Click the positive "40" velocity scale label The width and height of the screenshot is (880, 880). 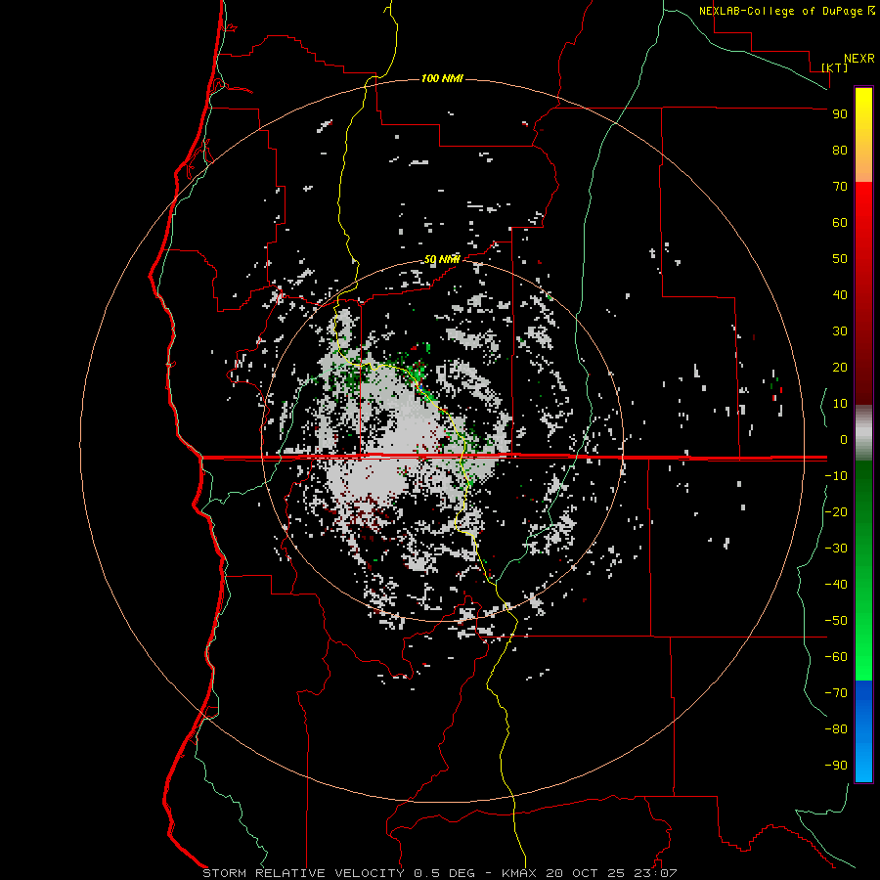click(840, 295)
